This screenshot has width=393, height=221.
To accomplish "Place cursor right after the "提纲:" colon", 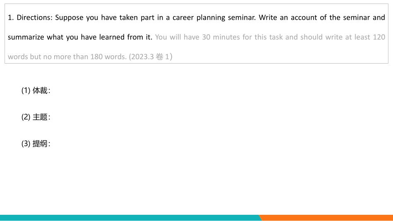I will point(51,144).
